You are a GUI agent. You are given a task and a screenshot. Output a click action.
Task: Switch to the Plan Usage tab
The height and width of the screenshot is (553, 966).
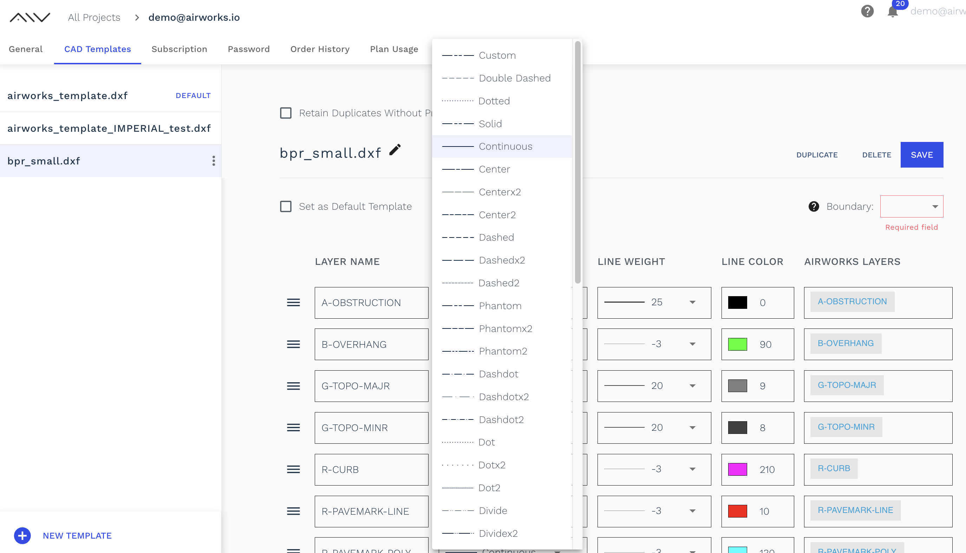point(394,49)
